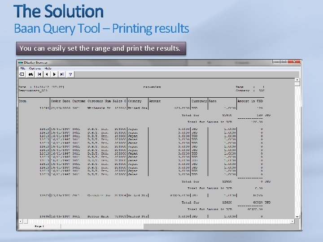Click the Rate column header
This screenshot has width=323, height=242.
tap(212, 101)
